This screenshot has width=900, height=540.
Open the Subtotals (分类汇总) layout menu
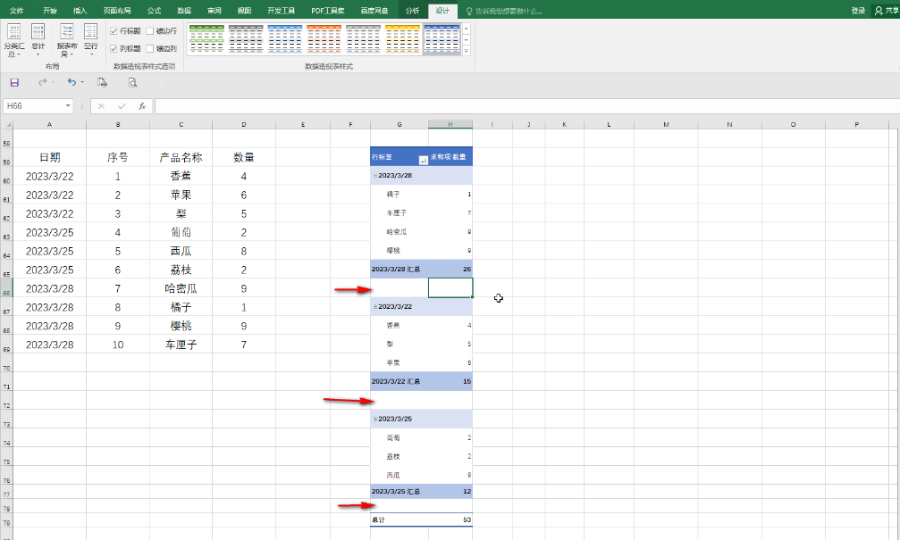13,41
